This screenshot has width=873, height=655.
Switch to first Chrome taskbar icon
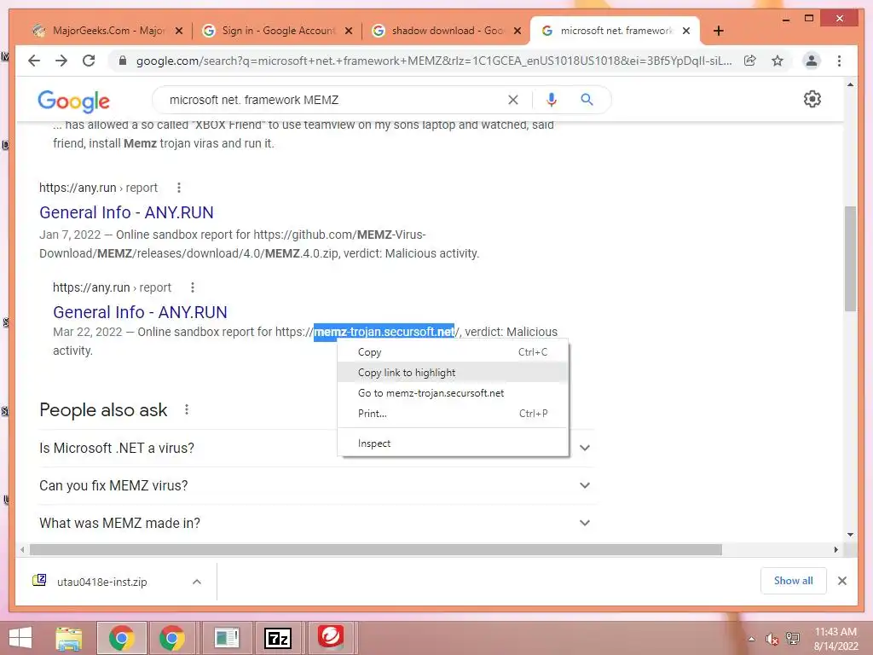121,638
